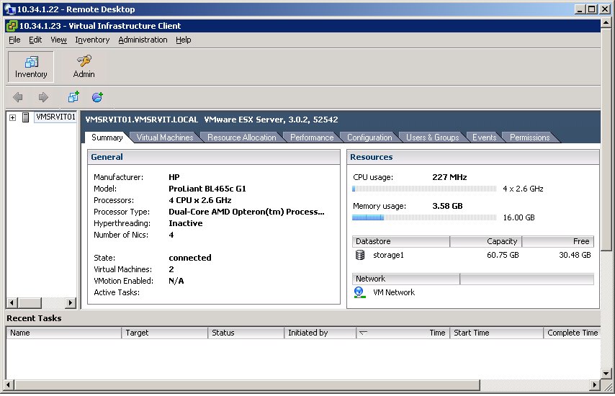615x396 pixels.
Task: Switch to the Users & Groups tab
Action: coord(432,138)
